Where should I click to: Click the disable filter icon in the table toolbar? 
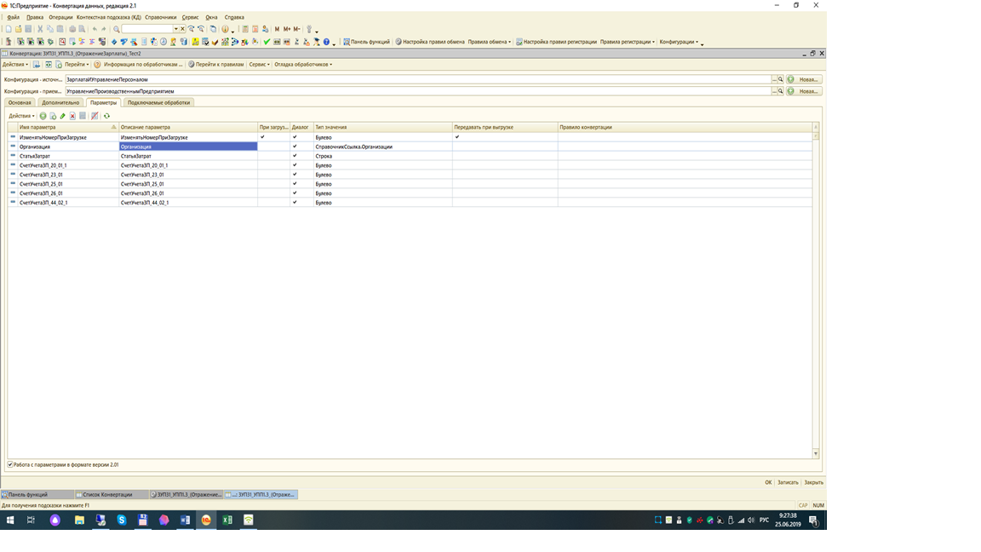click(95, 116)
